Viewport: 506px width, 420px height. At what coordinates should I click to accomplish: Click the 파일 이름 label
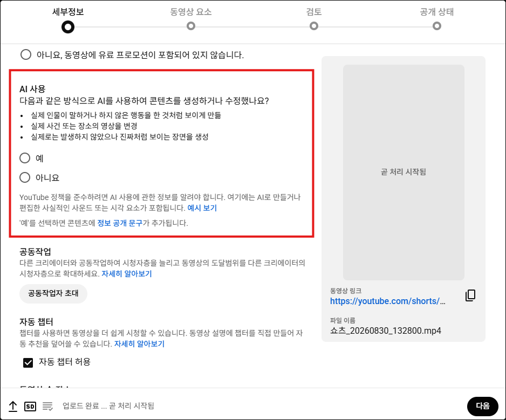point(343,320)
